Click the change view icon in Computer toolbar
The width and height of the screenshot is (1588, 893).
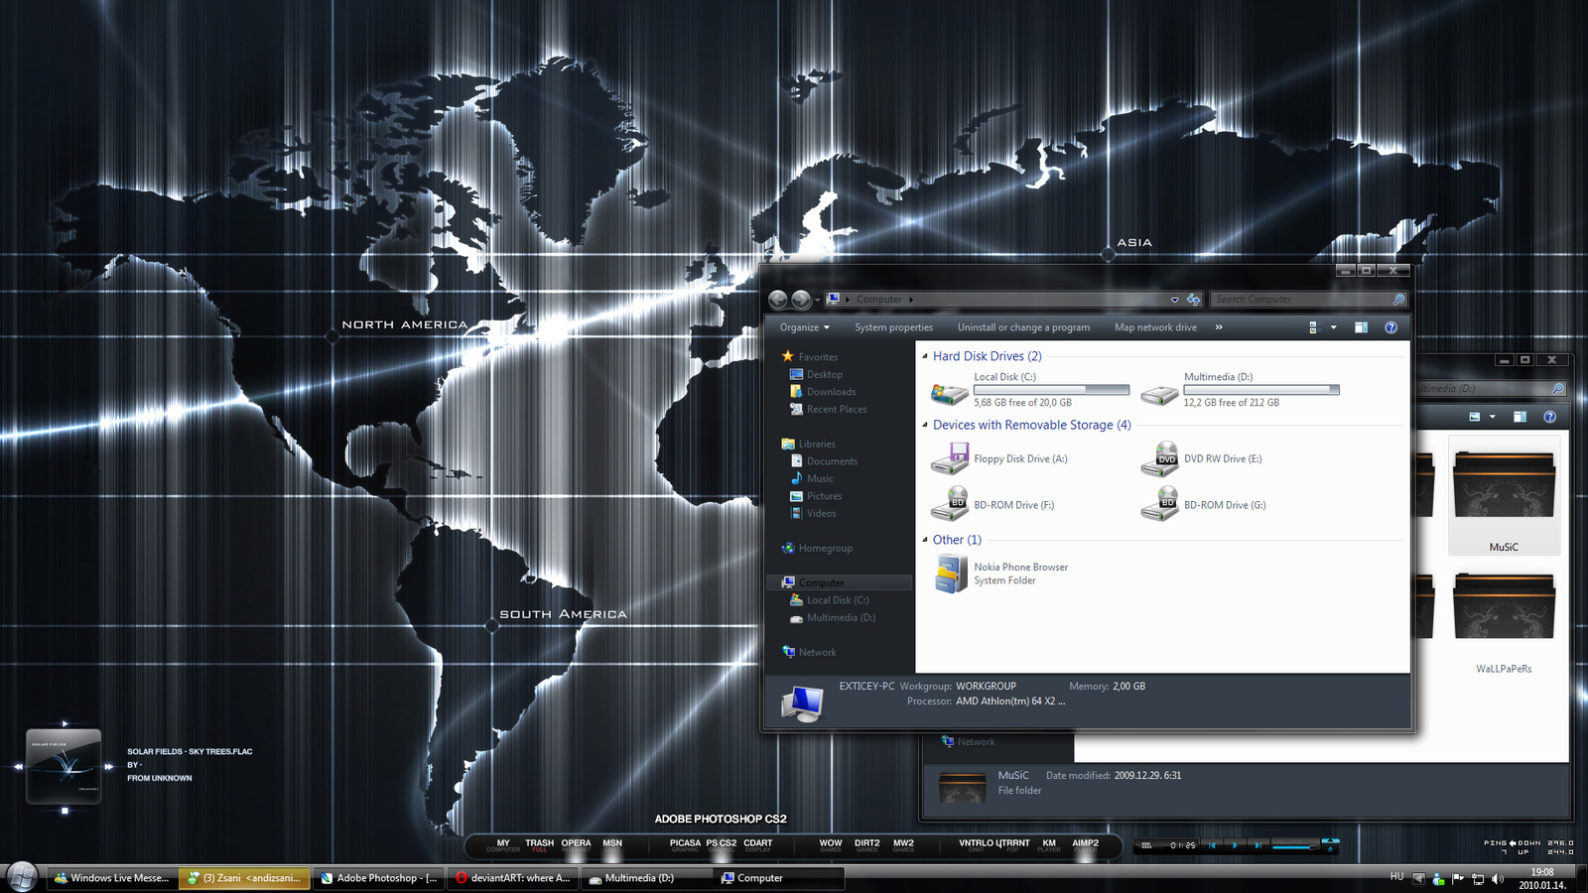[1313, 327]
